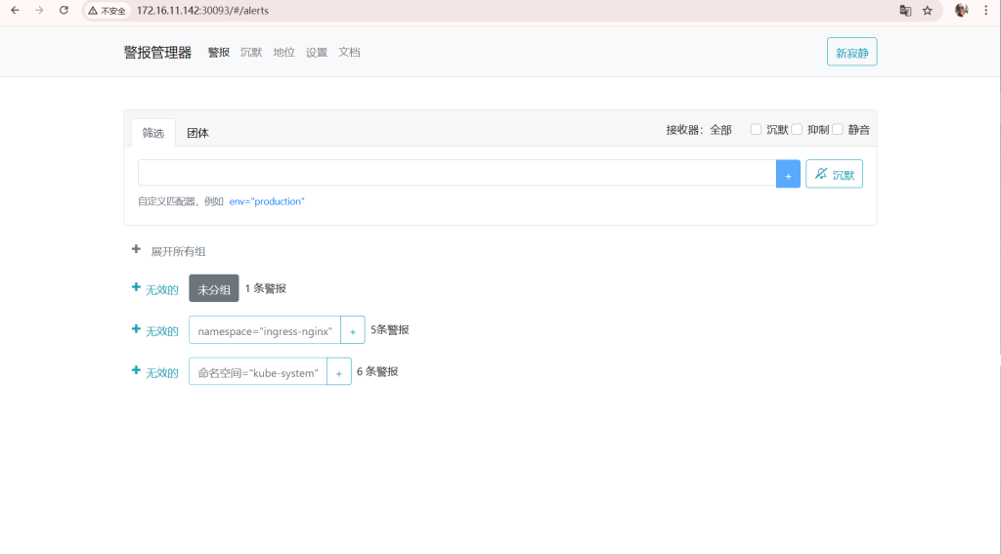Click the custom matcher filter input field

(x=457, y=173)
